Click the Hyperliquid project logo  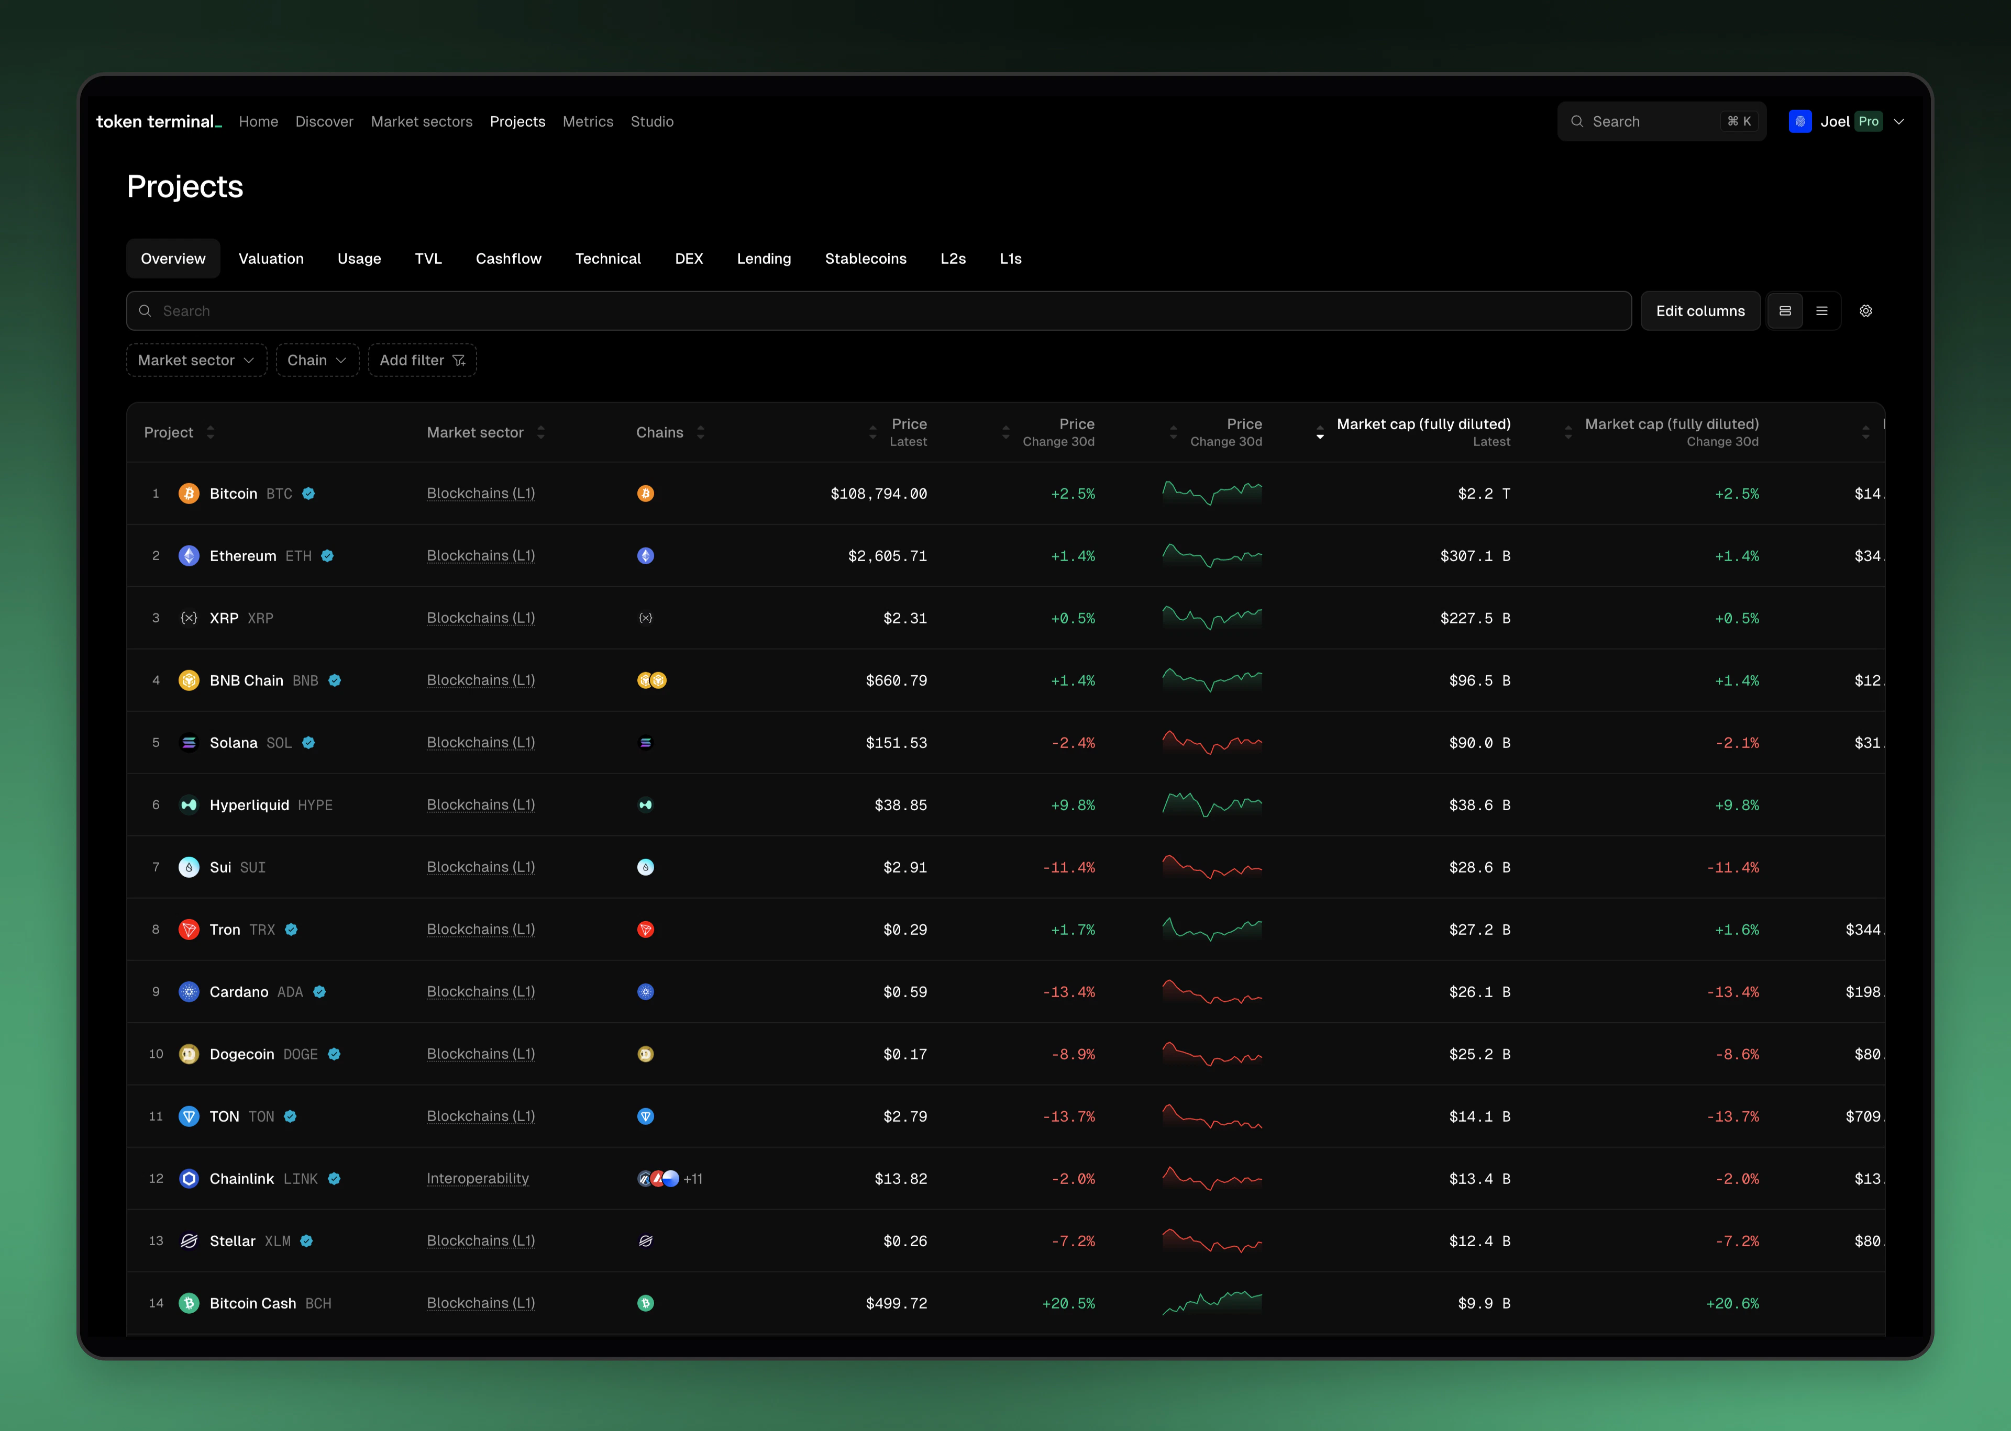click(189, 806)
